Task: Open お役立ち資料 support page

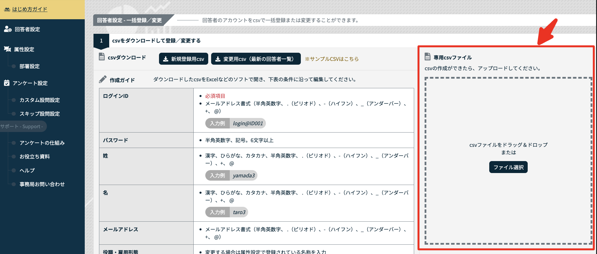Action: tap(35, 157)
